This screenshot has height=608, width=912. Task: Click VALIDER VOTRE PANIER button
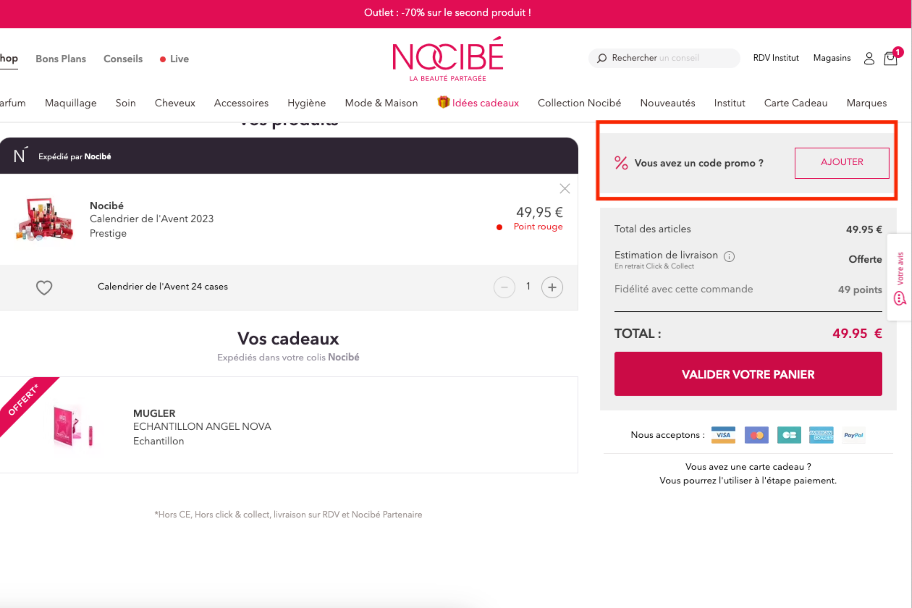[x=748, y=374]
